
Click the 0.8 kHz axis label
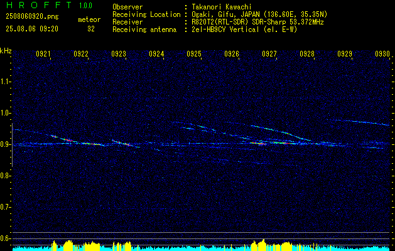tap(5, 176)
